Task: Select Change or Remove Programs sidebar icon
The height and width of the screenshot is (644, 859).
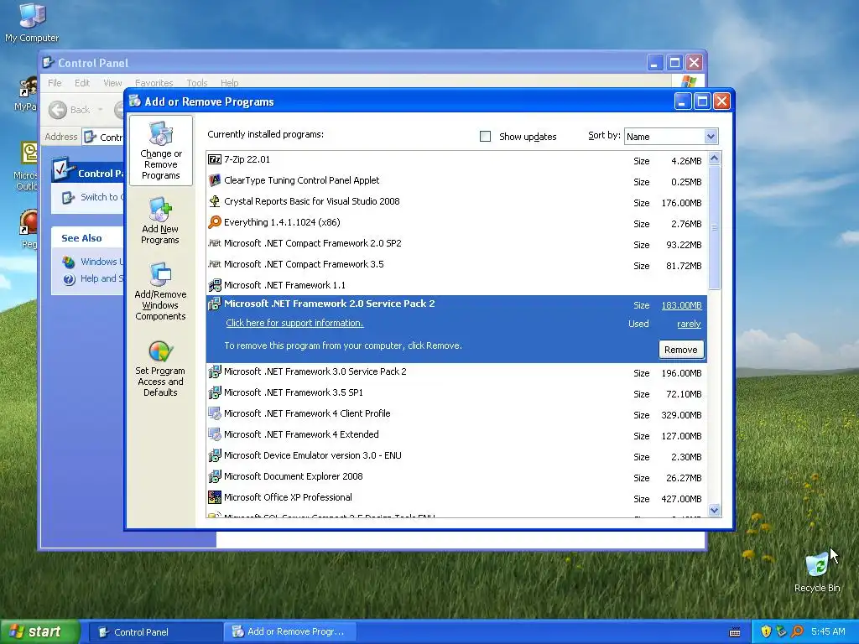Action: click(x=160, y=151)
